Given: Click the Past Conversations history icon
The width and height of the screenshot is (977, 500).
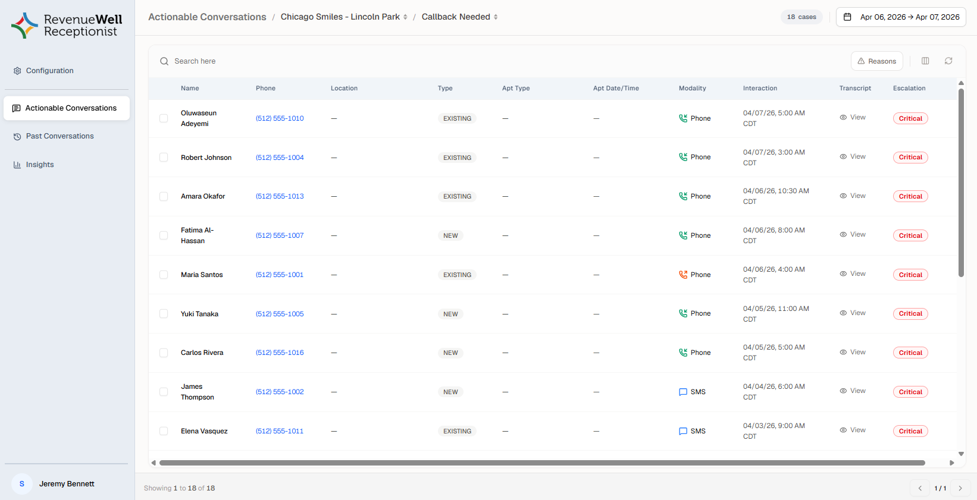Looking at the screenshot, I should pos(17,136).
